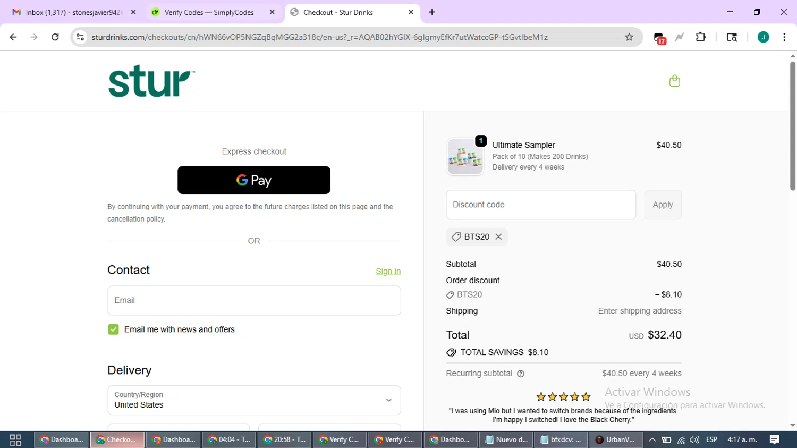This screenshot has width=797, height=448.
Task: Open the extension with red 17 badge
Action: (659, 38)
